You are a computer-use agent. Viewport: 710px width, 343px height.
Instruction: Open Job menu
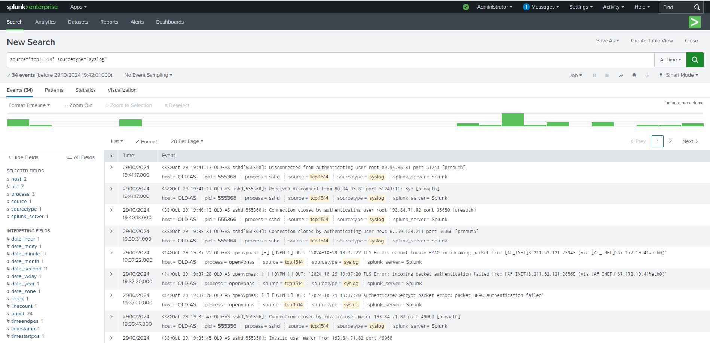pyautogui.click(x=575, y=75)
